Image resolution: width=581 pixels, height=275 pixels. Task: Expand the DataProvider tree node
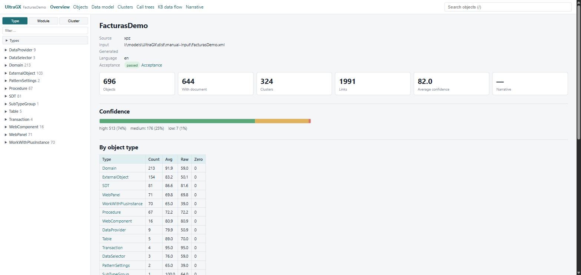(x=6, y=50)
